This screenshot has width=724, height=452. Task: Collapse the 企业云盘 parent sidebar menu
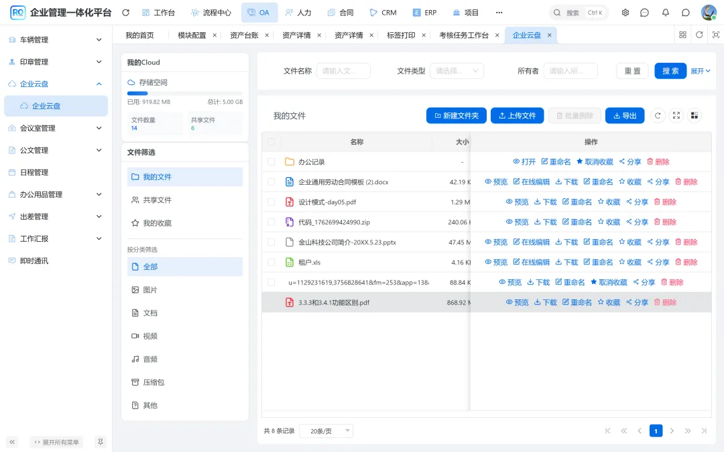pos(56,84)
